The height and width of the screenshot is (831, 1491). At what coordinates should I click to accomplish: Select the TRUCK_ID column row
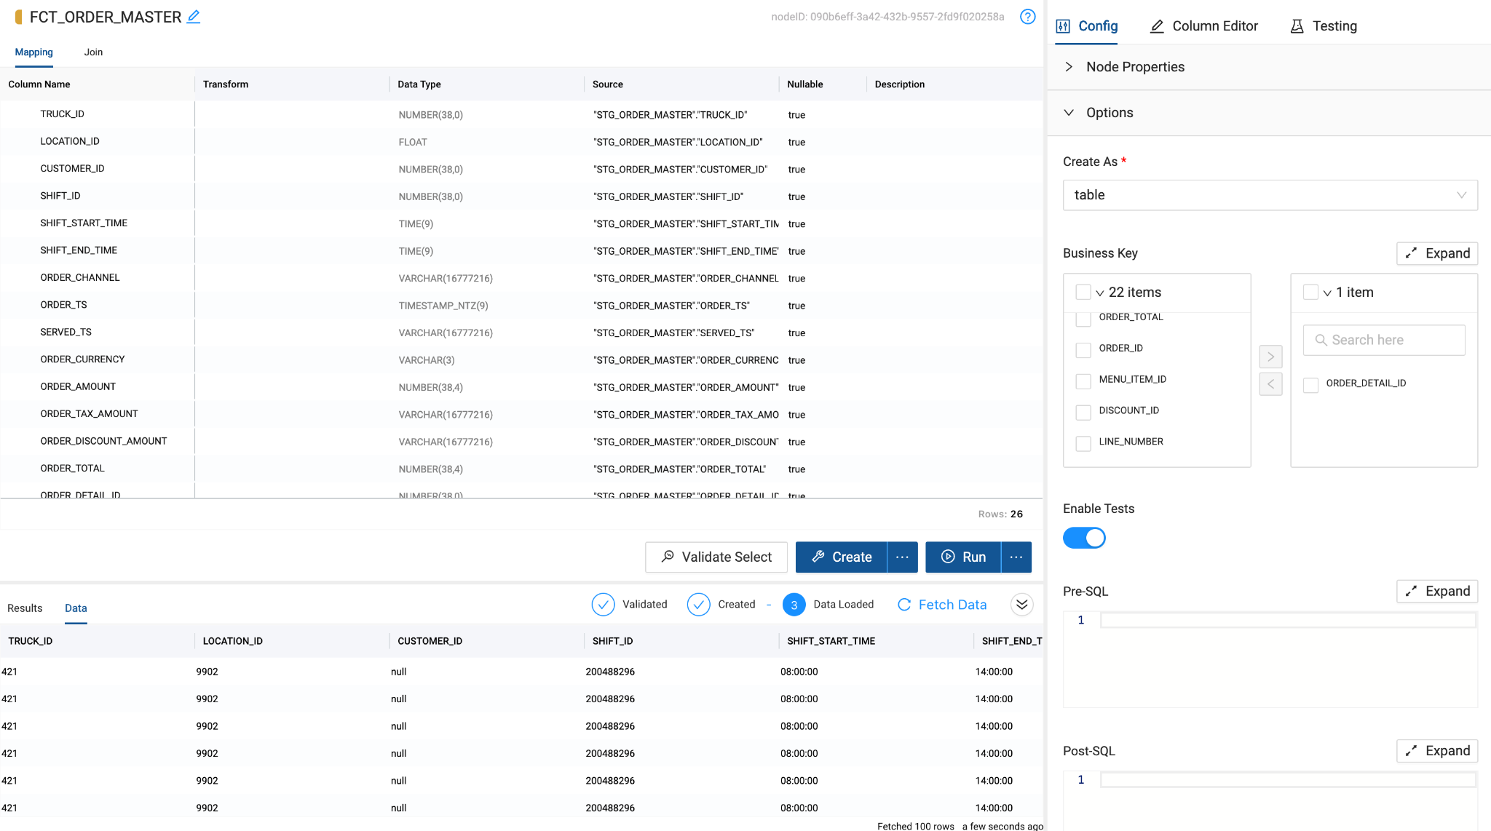click(521, 114)
